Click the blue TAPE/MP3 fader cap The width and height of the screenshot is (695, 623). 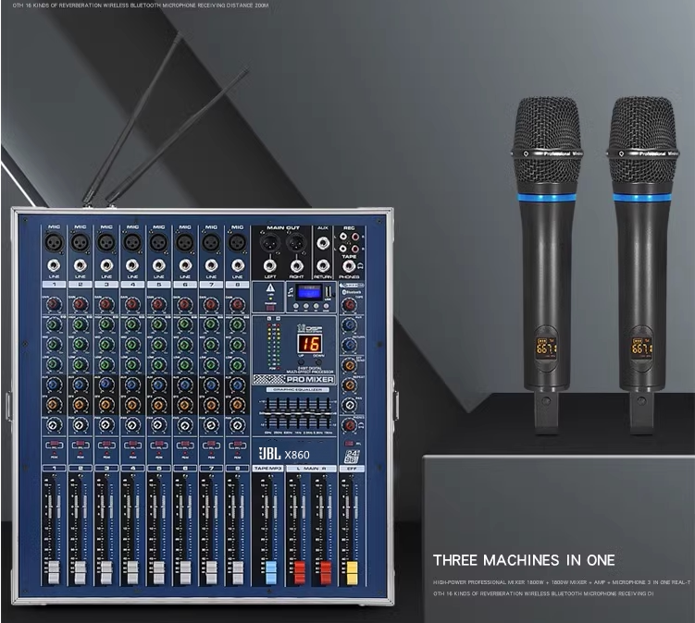pos(270,571)
